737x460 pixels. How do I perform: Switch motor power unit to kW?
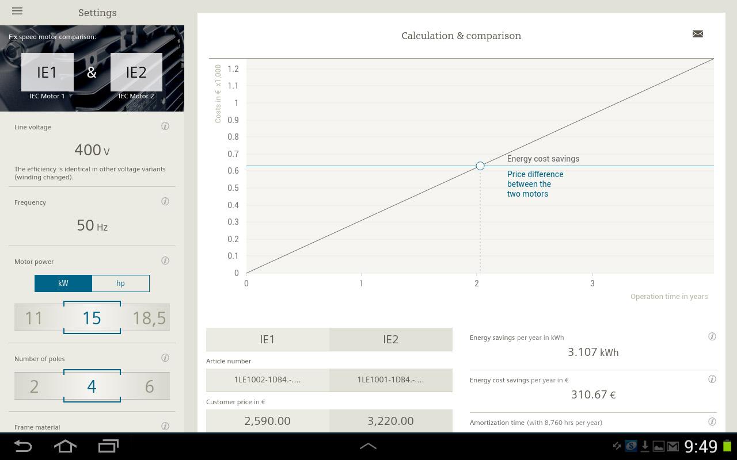(63, 283)
